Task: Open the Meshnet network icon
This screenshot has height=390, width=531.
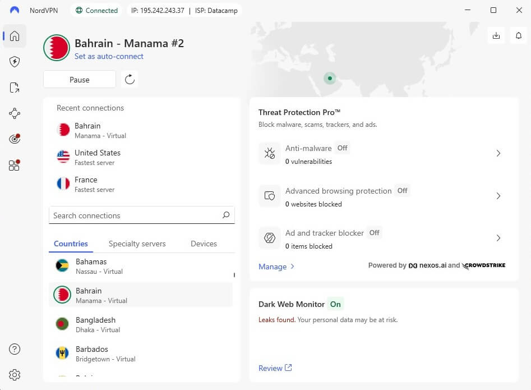Action: (15, 113)
